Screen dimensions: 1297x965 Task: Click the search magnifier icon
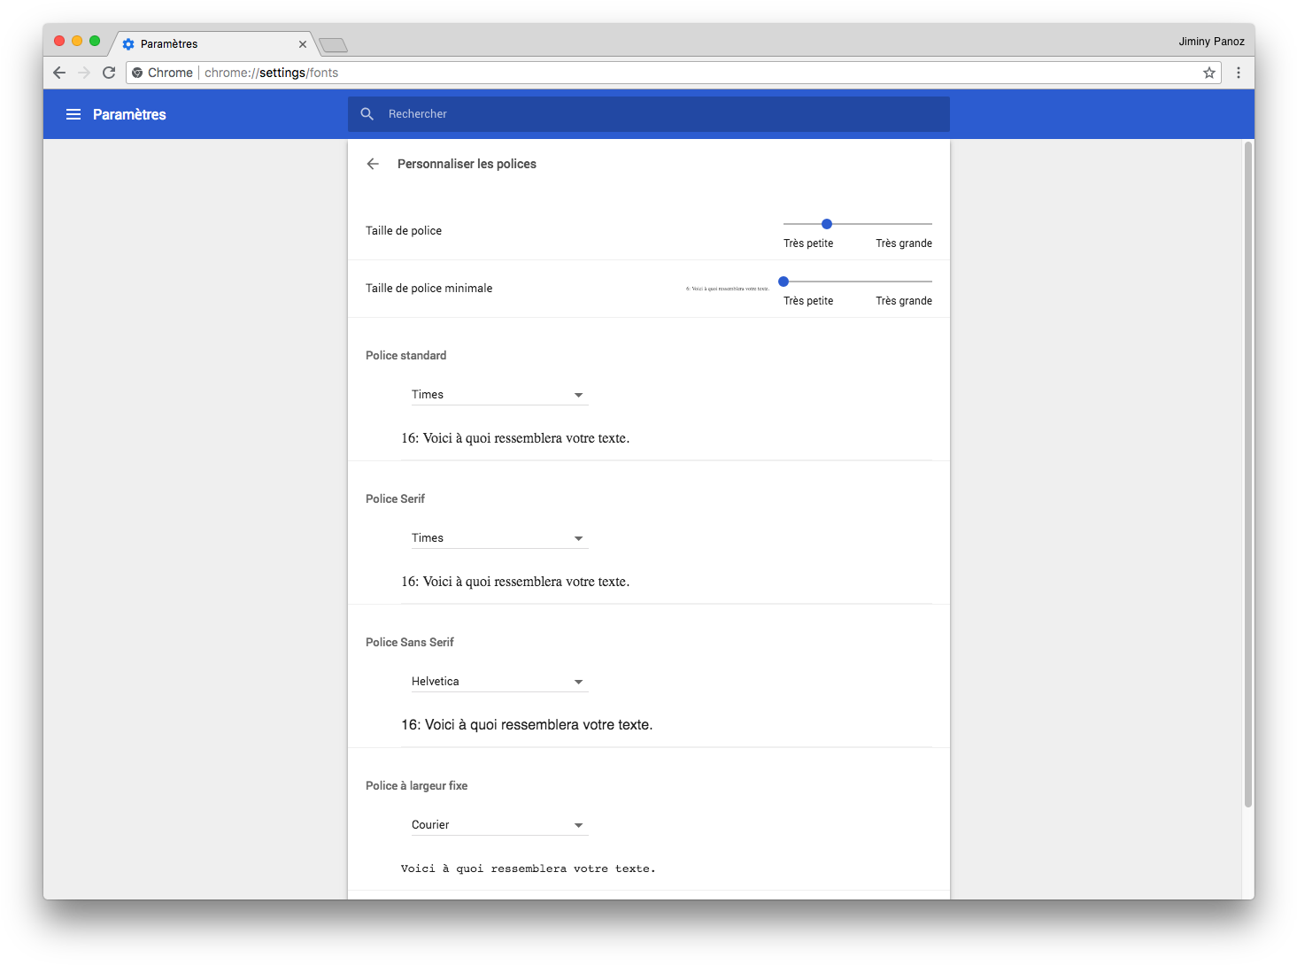point(367,114)
